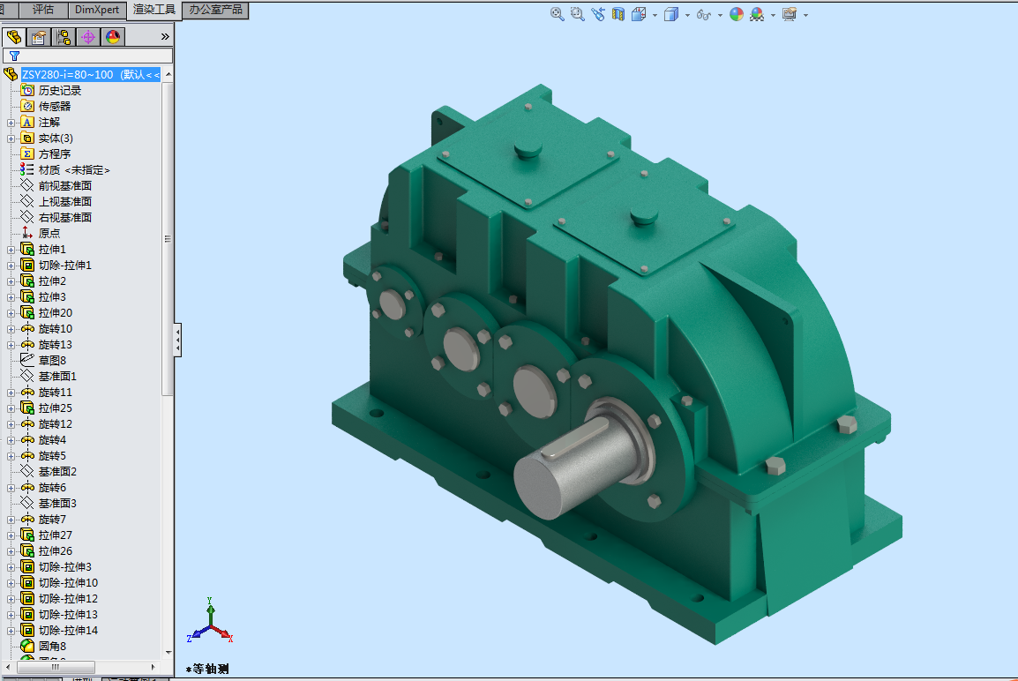
Task: Click the 旋转10 revolve icon
Action: point(27,328)
